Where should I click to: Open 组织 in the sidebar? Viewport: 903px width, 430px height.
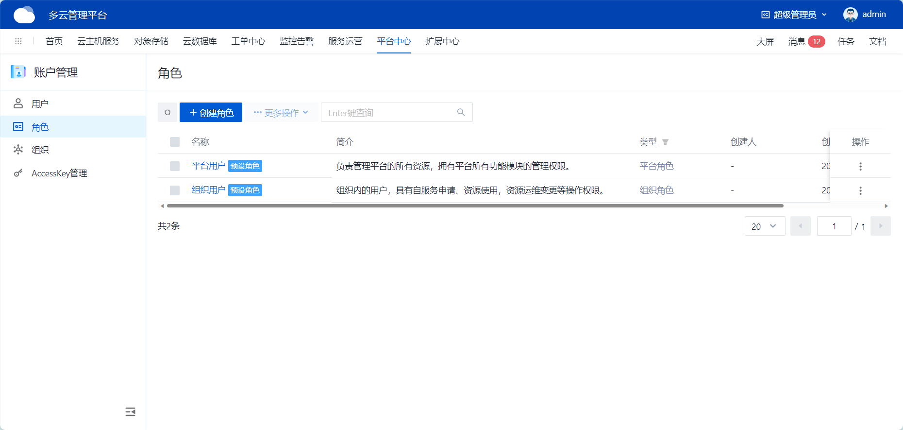pyautogui.click(x=40, y=150)
